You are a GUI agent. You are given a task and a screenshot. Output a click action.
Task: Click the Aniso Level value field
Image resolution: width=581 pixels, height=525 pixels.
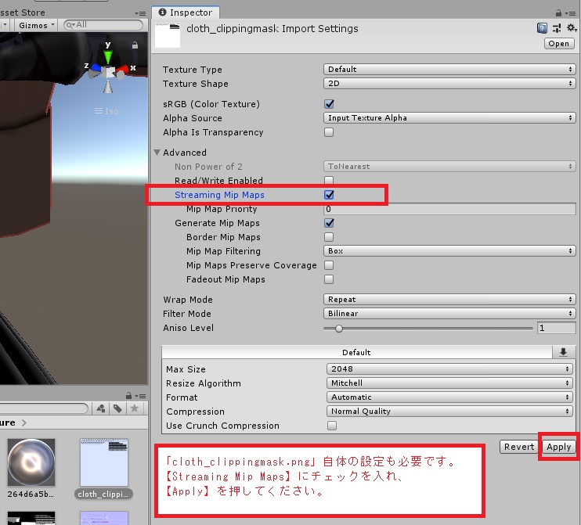click(556, 328)
